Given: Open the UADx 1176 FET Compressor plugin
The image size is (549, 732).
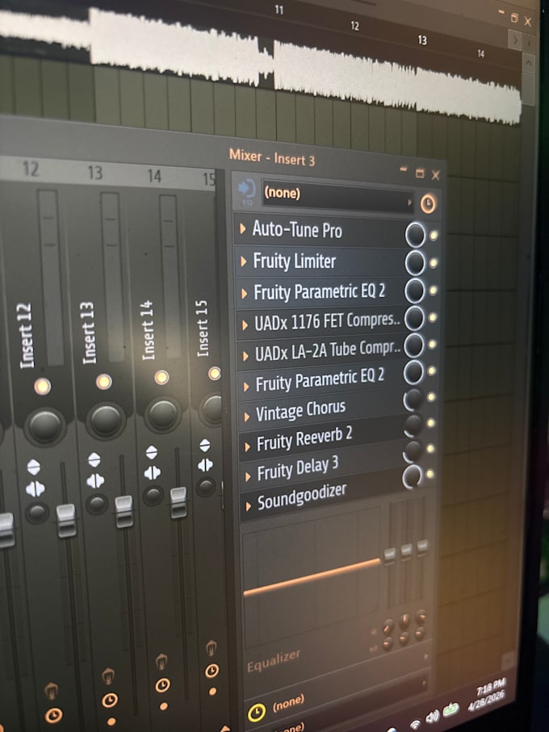Looking at the screenshot, I should [327, 322].
